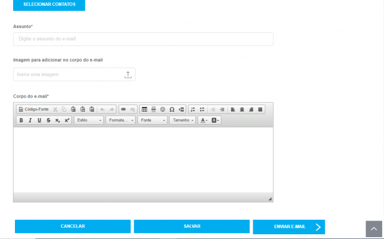Viewport: 384px width, 239px height.
Task: Click the Cut scissors icon
Action: point(56,109)
